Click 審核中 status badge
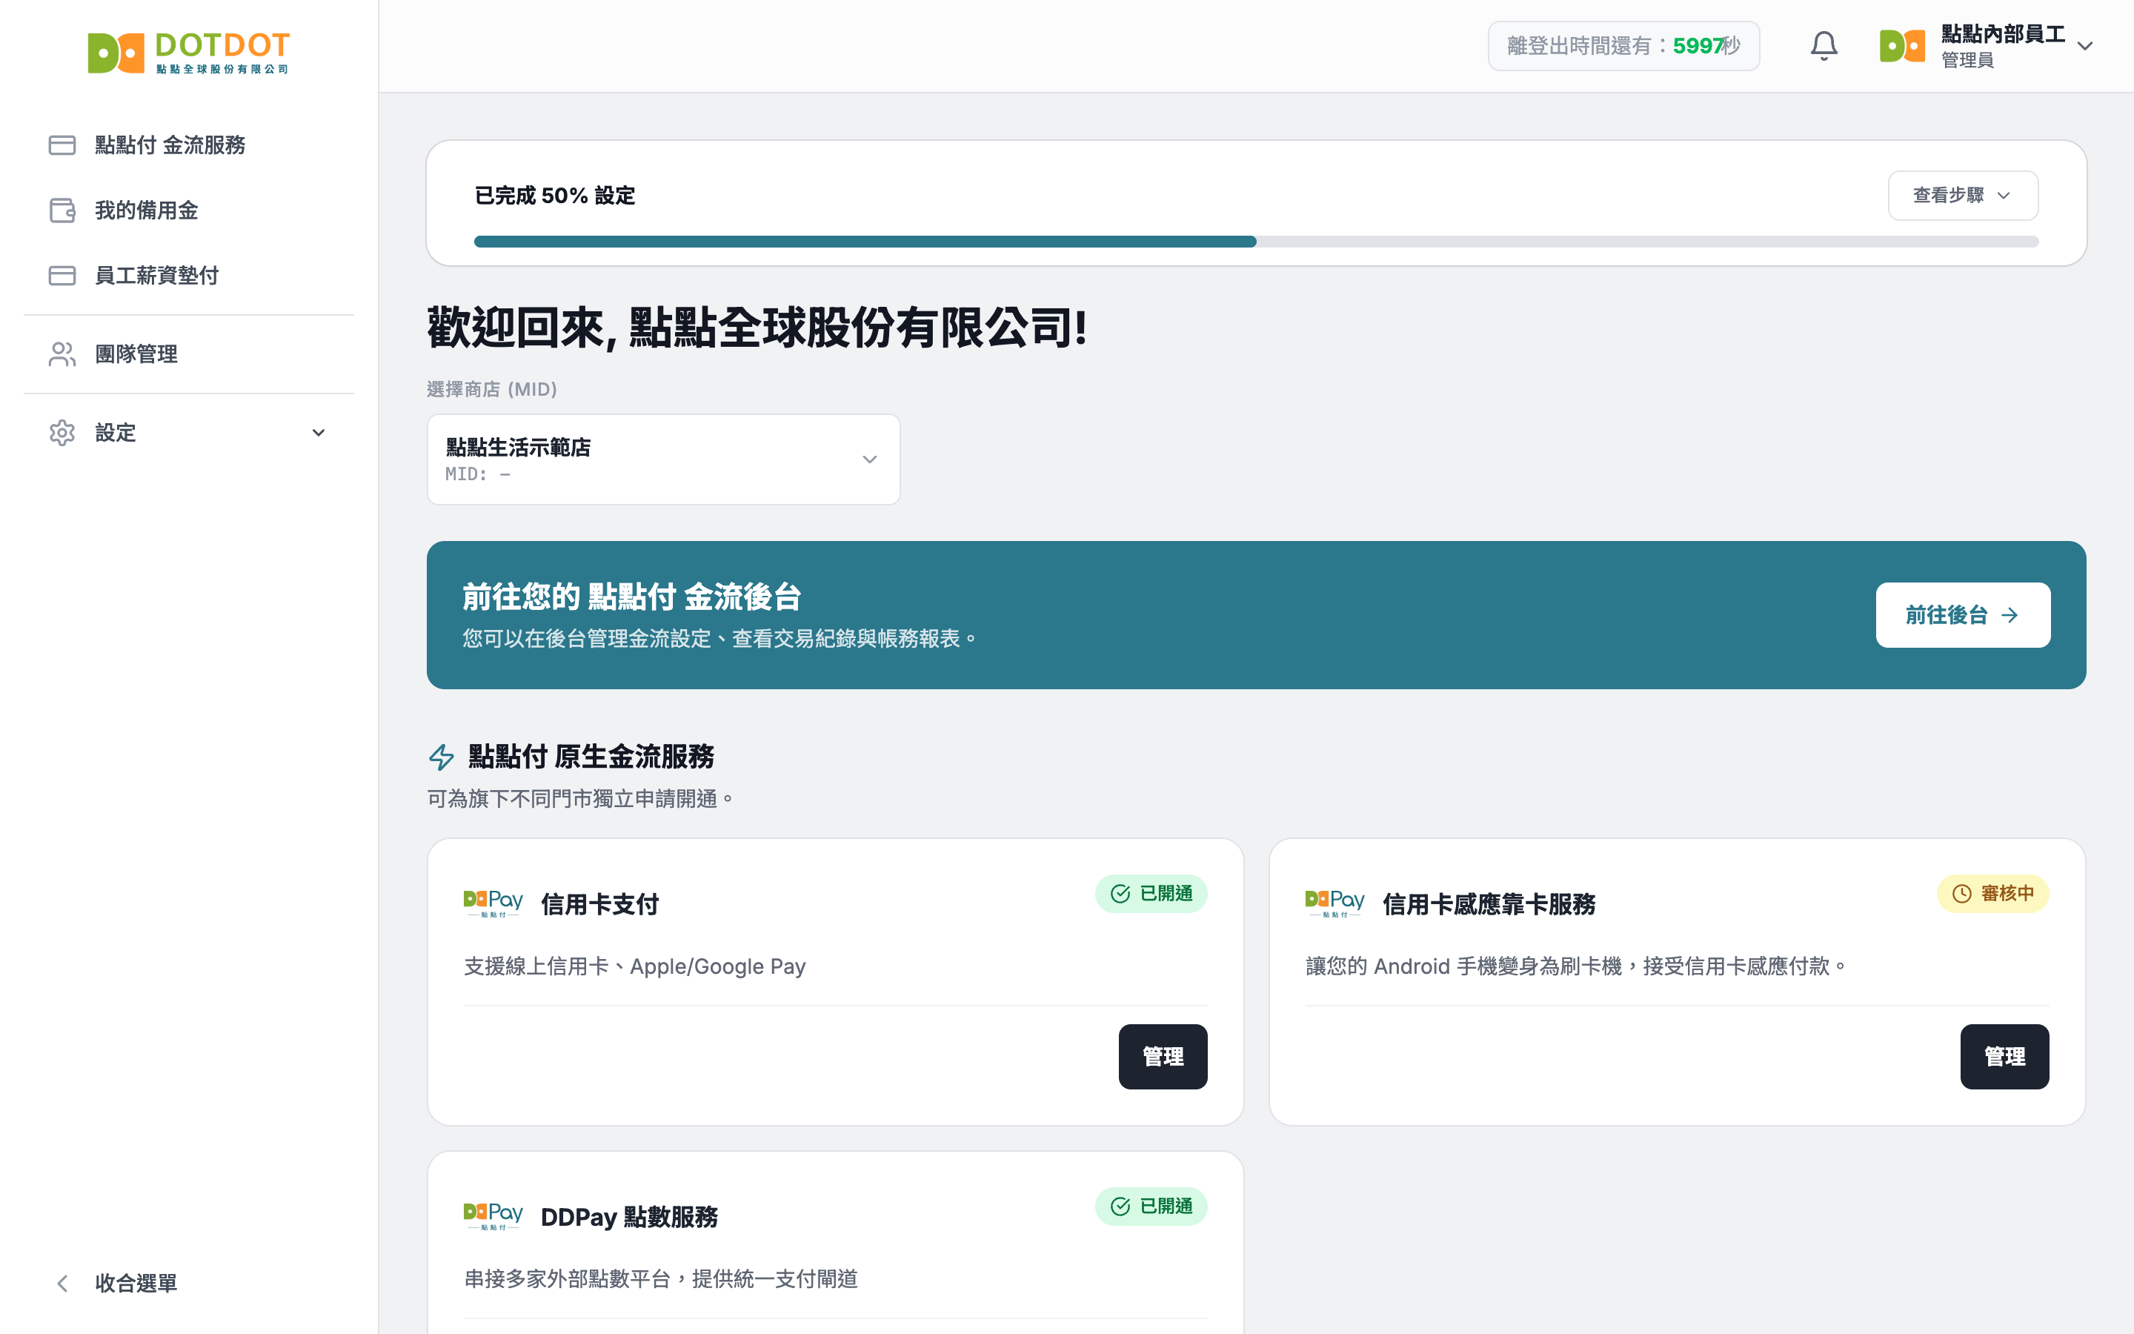Viewport: 2134px width, 1334px height. (1992, 894)
